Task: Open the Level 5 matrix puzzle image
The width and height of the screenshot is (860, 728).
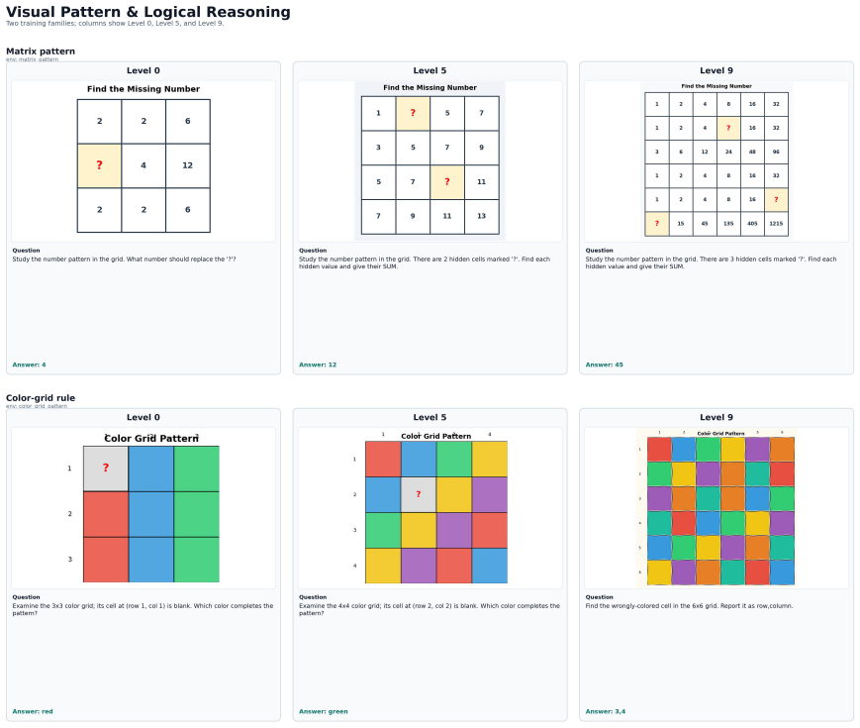Action: [430, 161]
